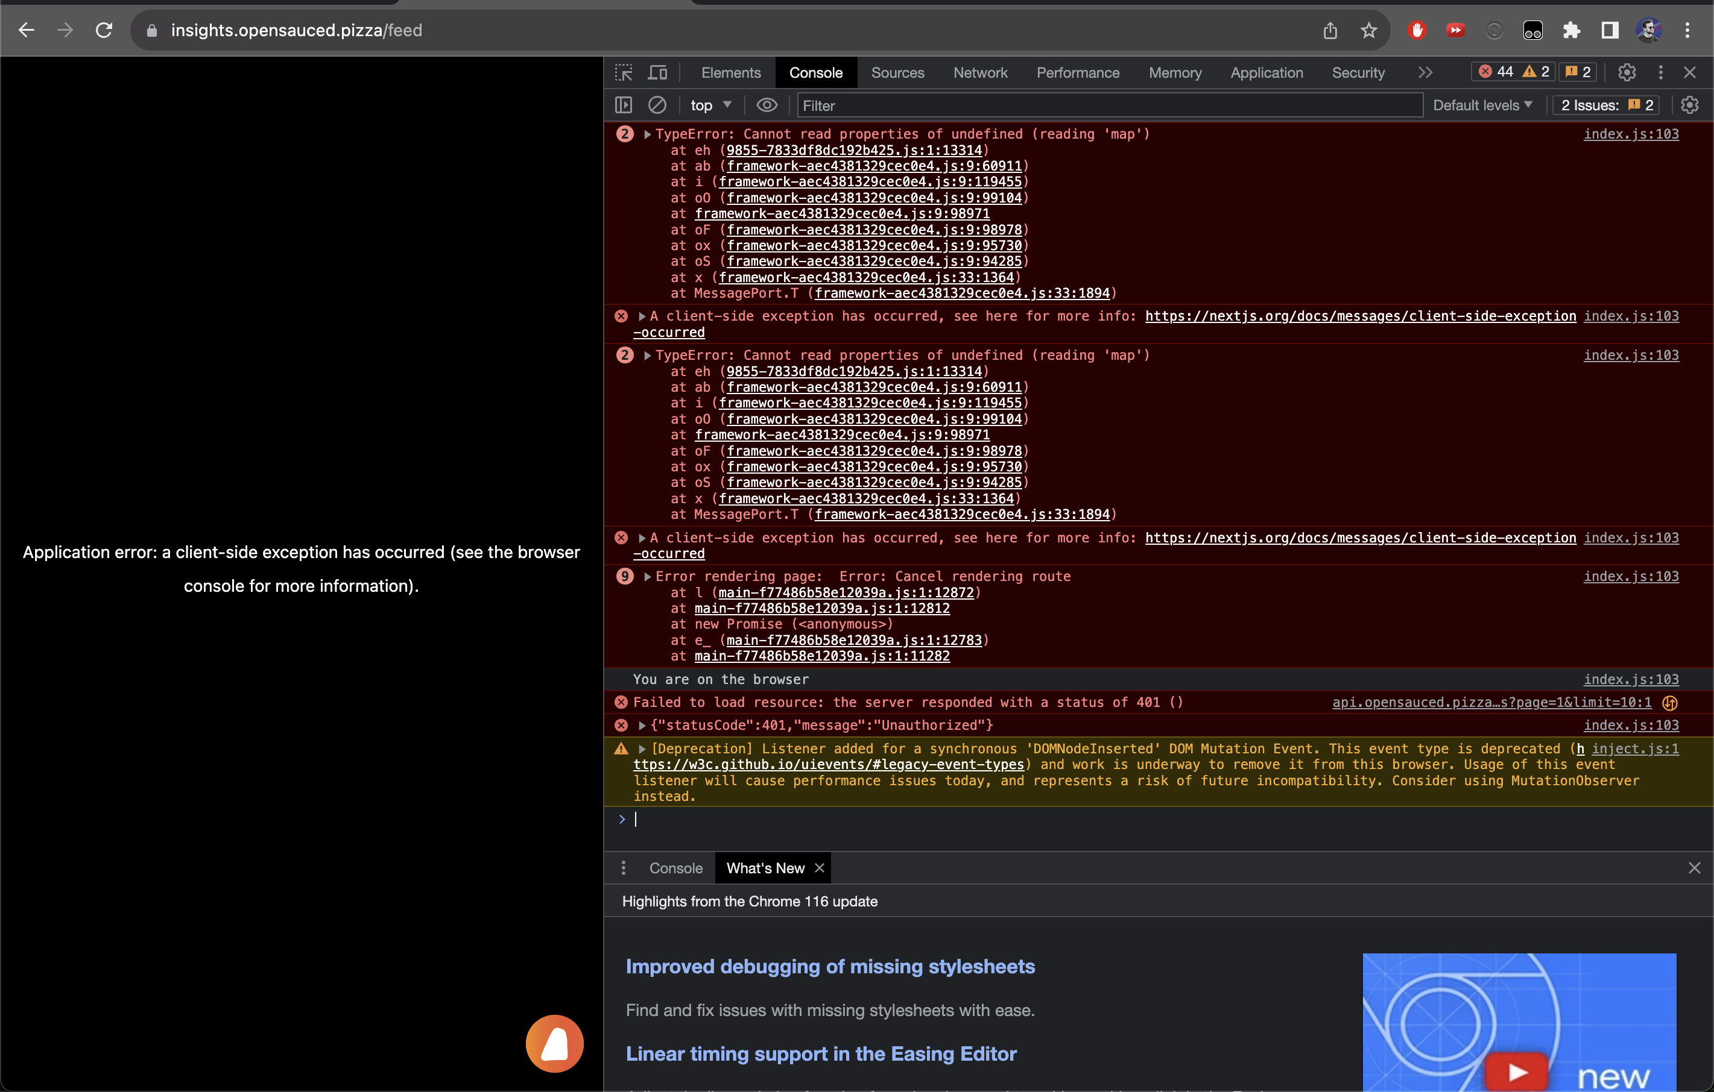
Task: Retry the failed api.opensauced.pizza request
Action: (1669, 703)
